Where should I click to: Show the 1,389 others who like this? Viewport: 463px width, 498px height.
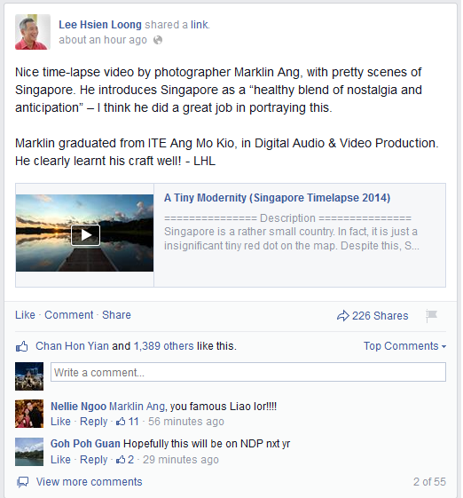point(163,346)
